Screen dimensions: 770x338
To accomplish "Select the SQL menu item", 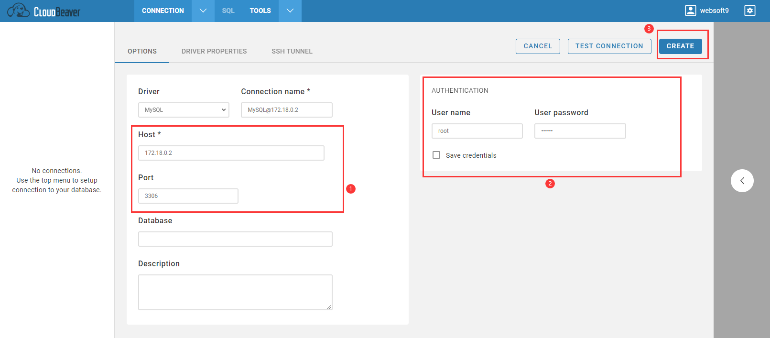I will click(x=228, y=11).
